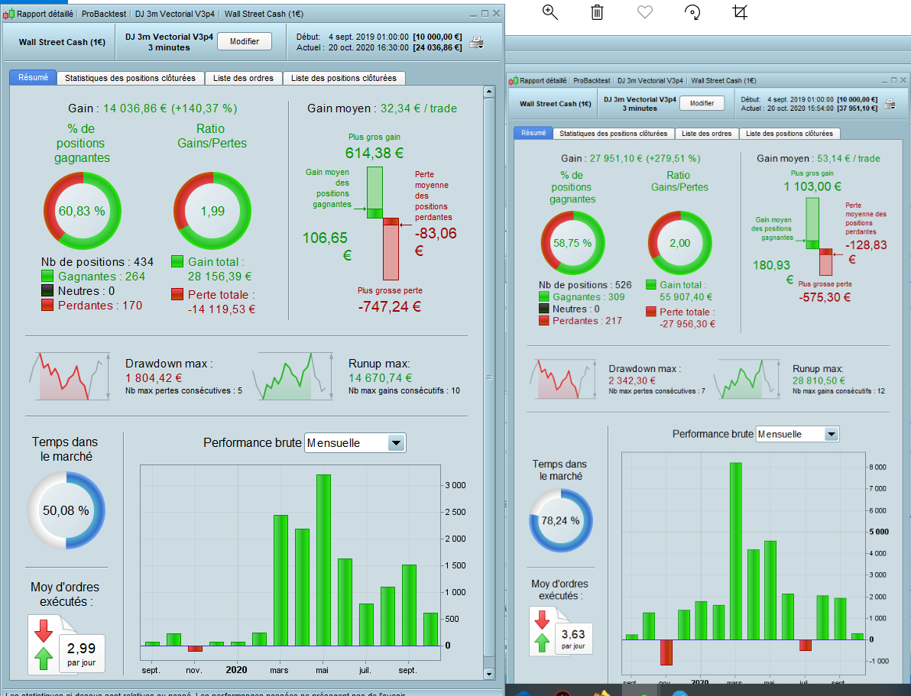Click Modifier button in right window
911x696 pixels.
pyautogui.click(x=702, y=103)
